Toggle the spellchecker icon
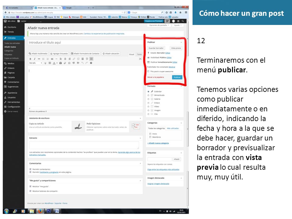 pos(87,59)
